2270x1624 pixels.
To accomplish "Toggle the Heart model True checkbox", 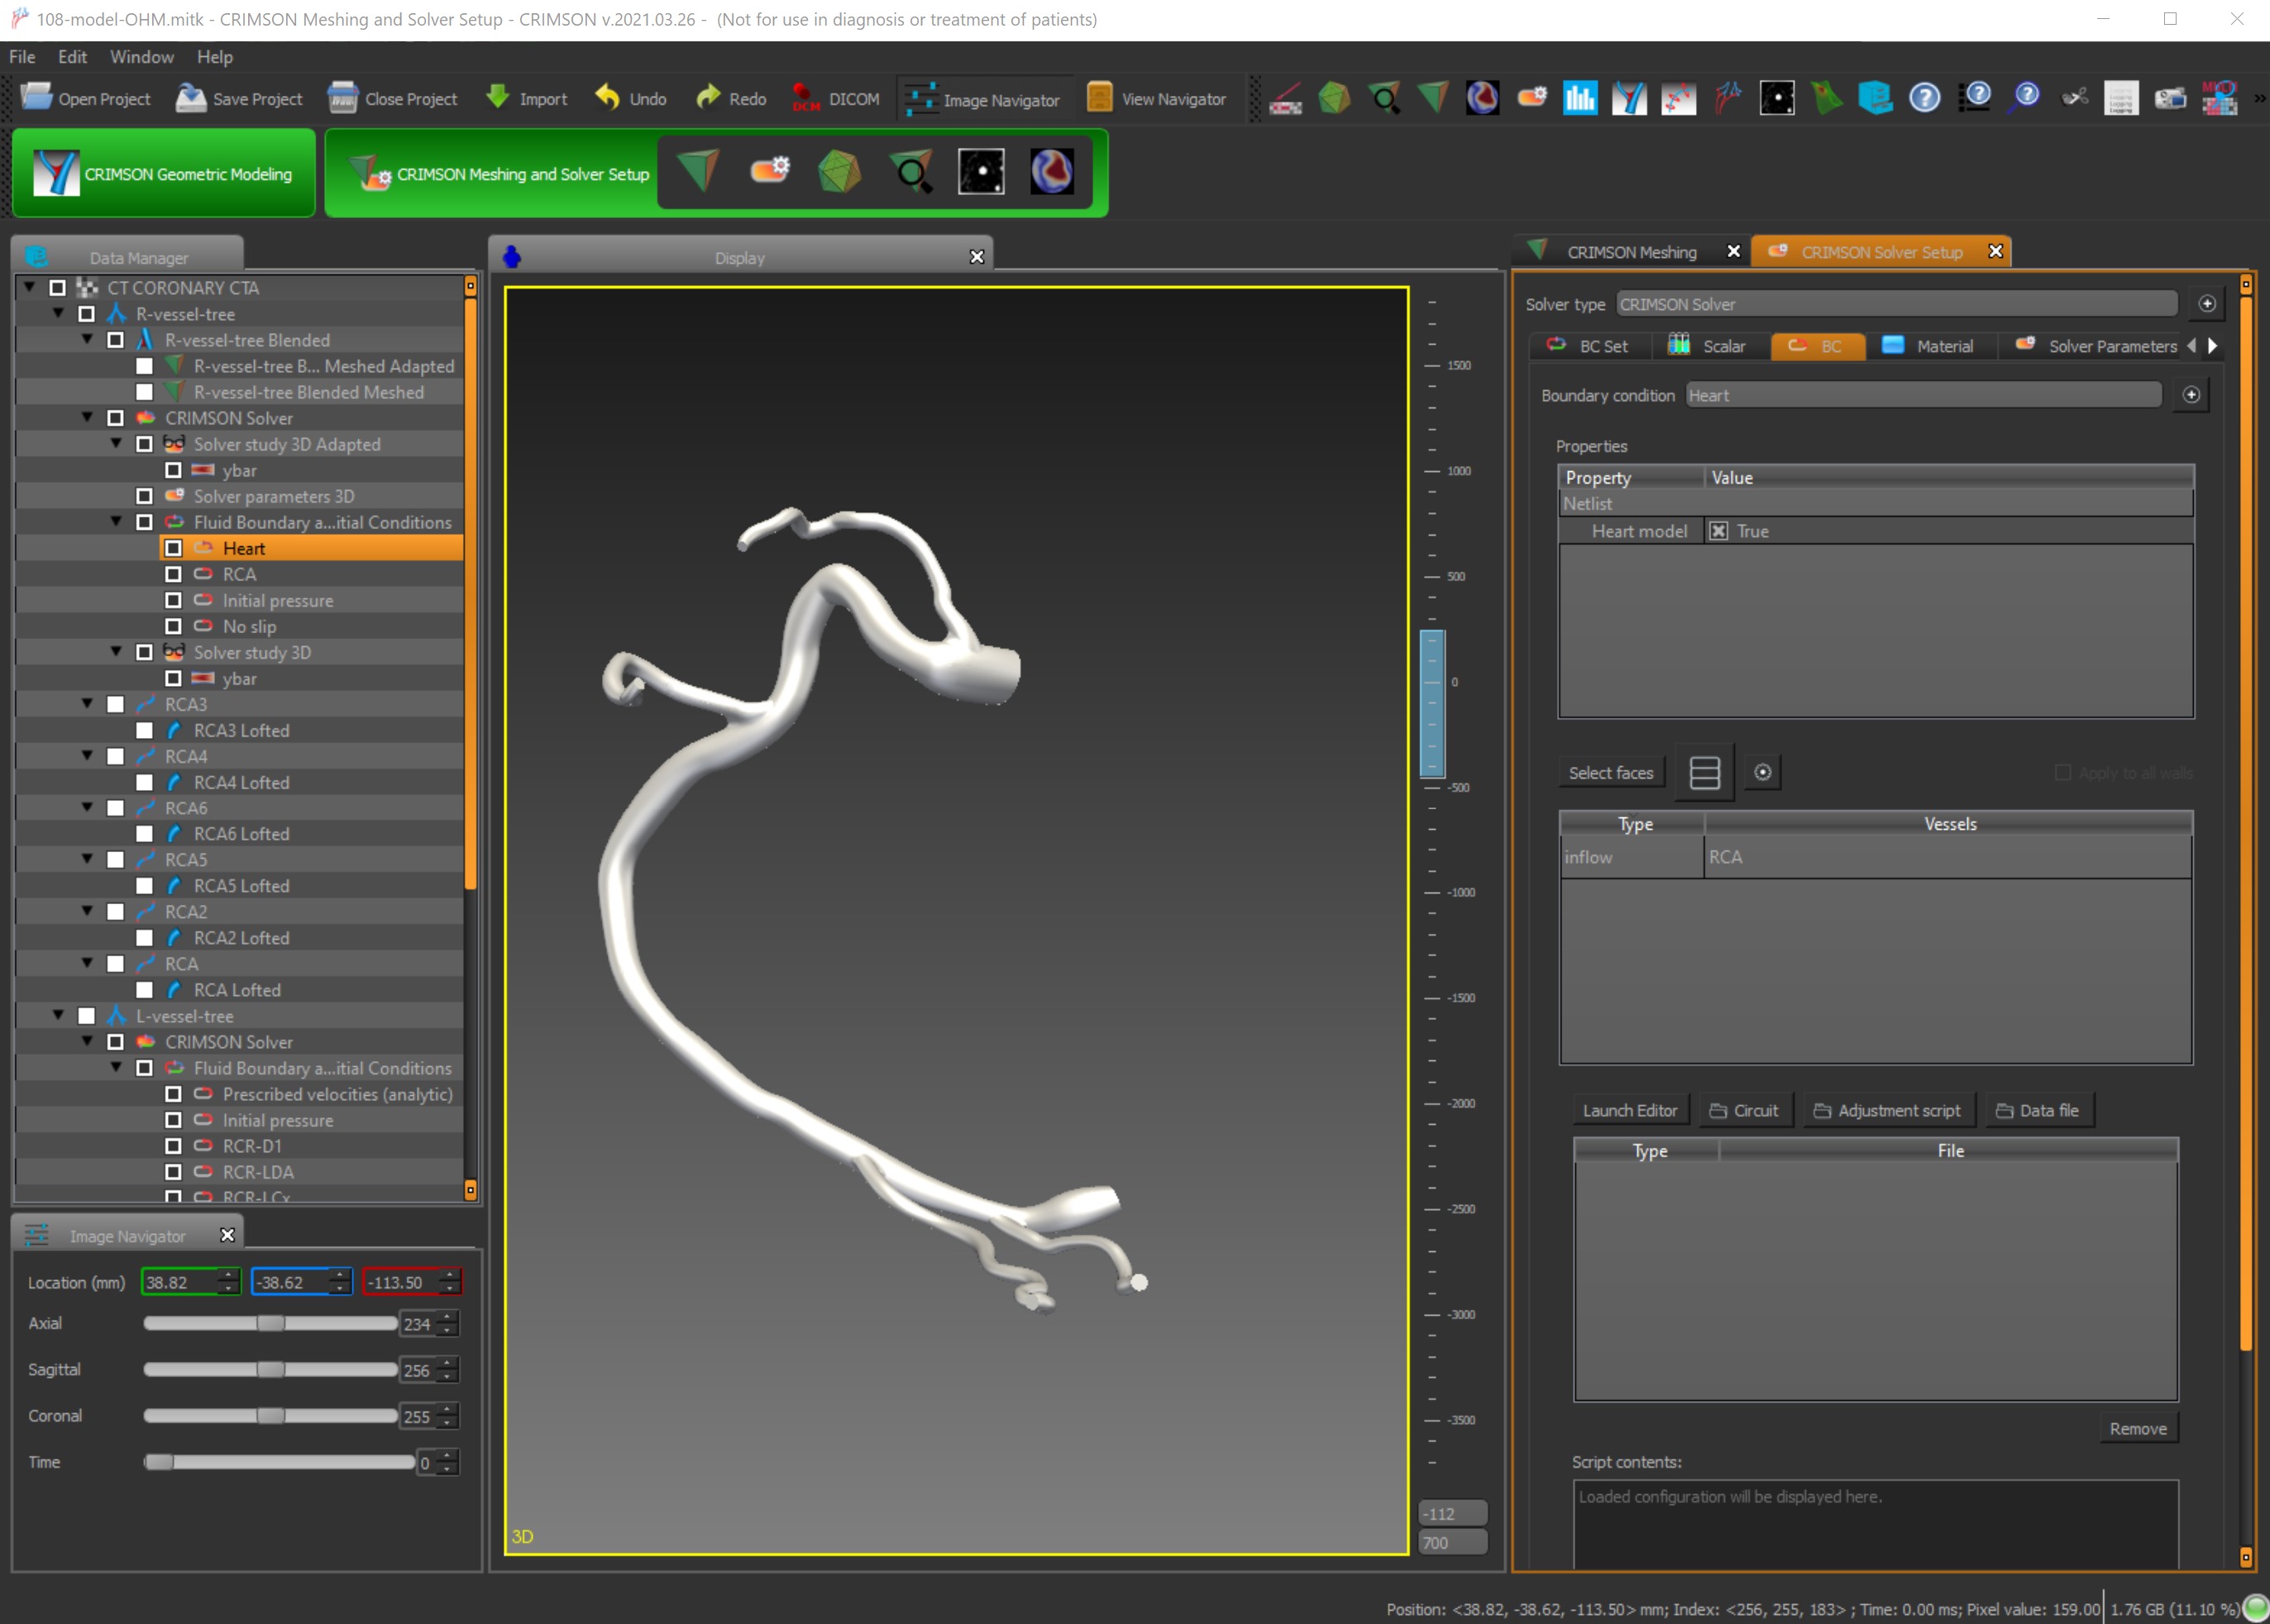I will click(1718, 531).
